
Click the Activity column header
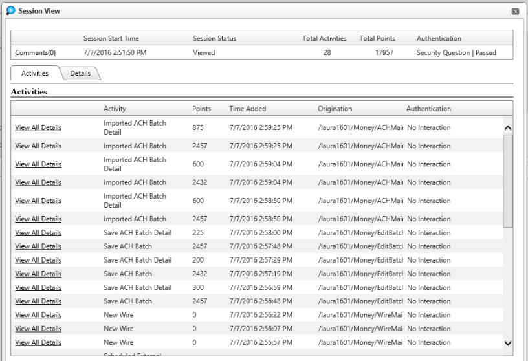114,109
